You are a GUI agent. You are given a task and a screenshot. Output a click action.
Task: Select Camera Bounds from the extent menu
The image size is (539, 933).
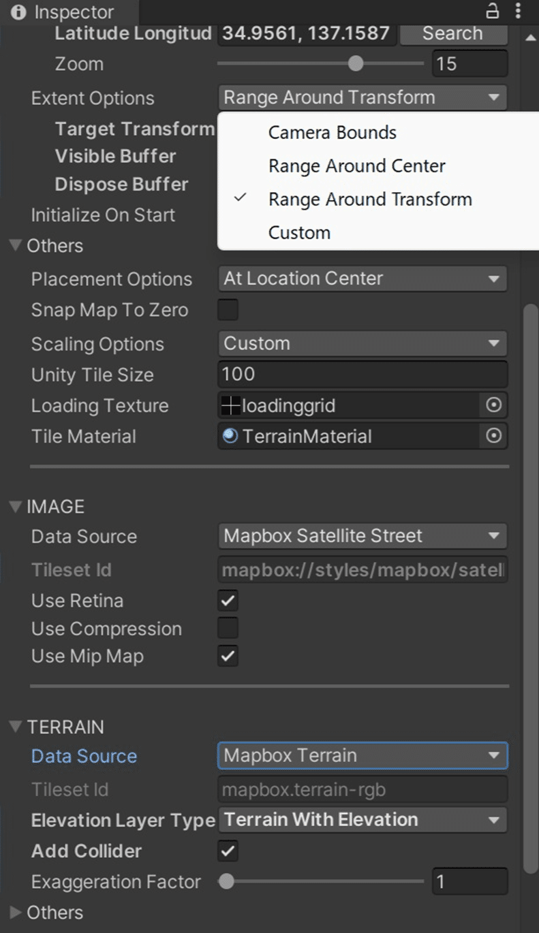pos(331,132)
